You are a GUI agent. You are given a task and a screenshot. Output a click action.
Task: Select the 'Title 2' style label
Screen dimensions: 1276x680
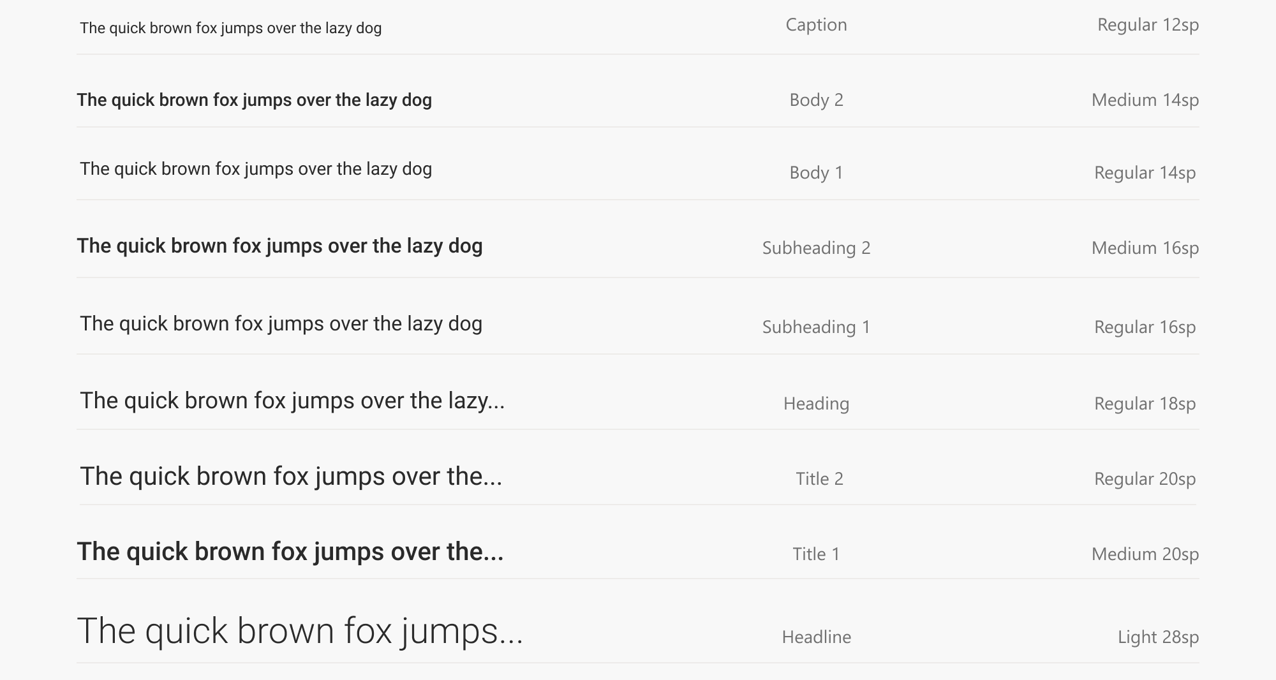pyautogui.click(x=819, y=479)
